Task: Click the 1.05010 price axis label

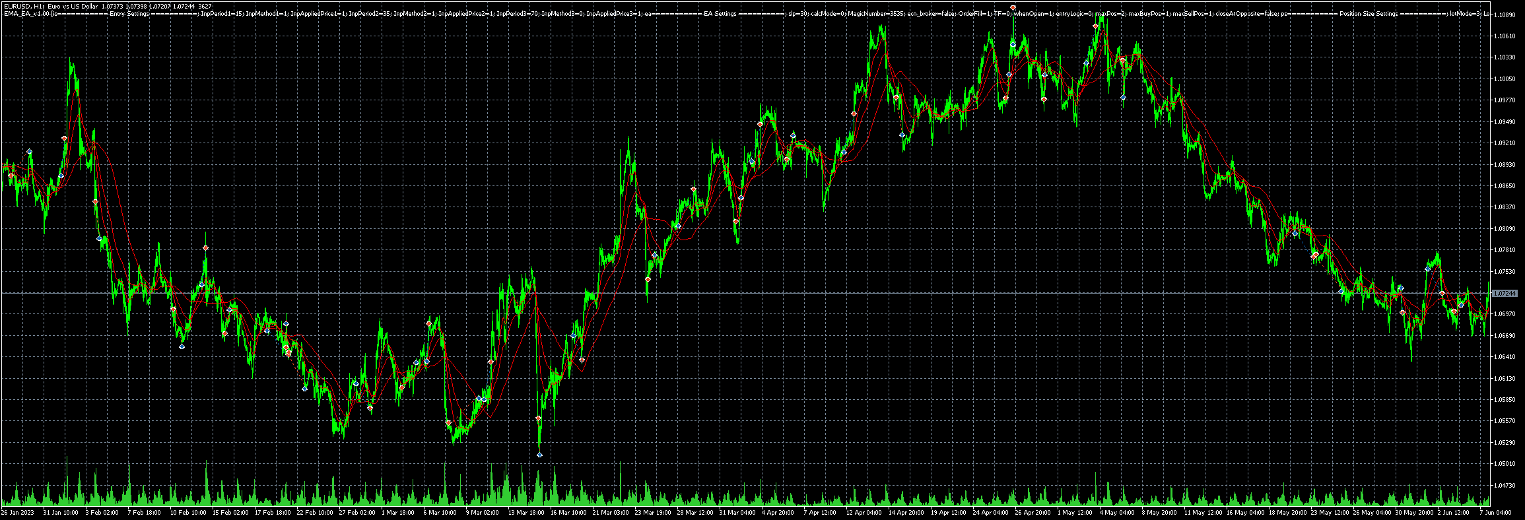Action: click(1506, 464)
